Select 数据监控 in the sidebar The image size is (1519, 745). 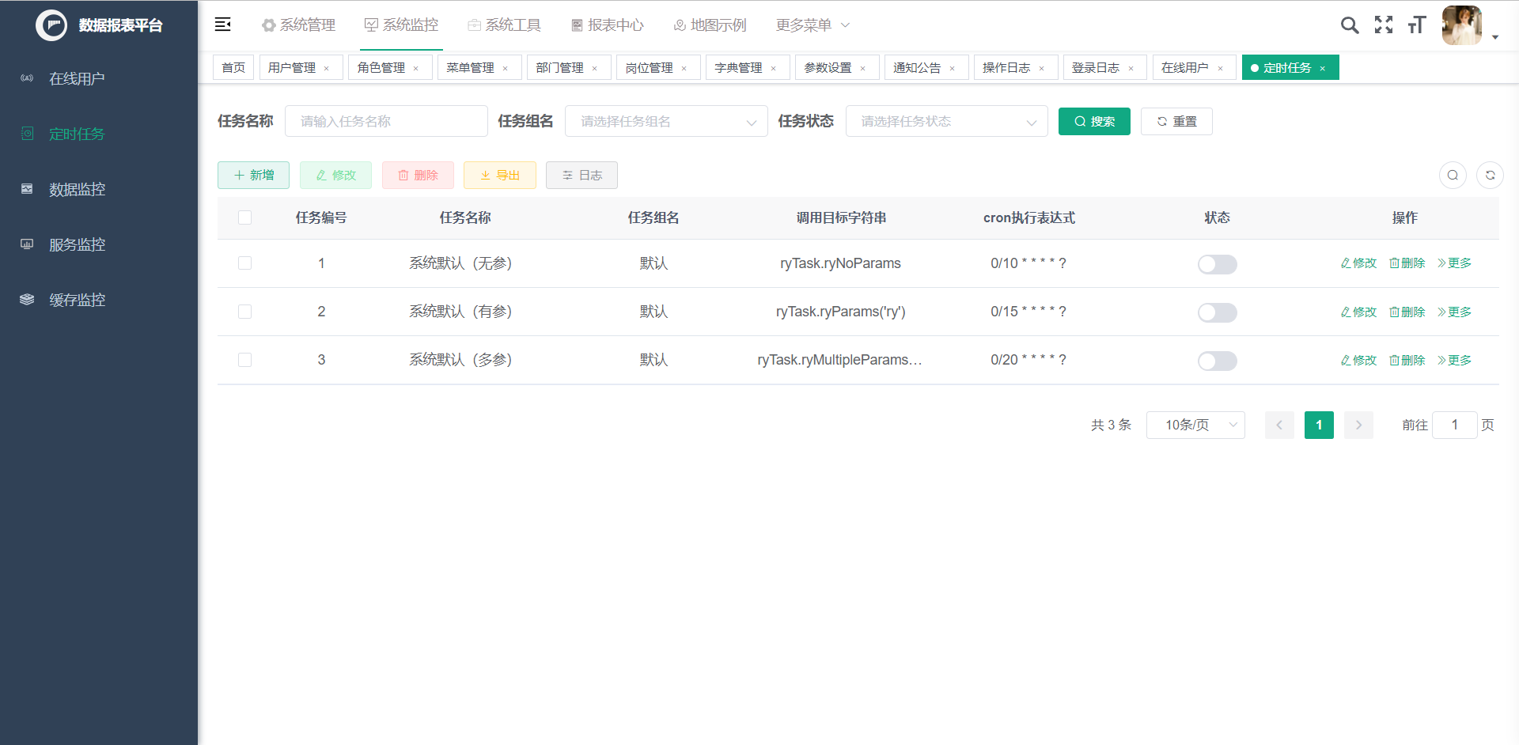76,189
